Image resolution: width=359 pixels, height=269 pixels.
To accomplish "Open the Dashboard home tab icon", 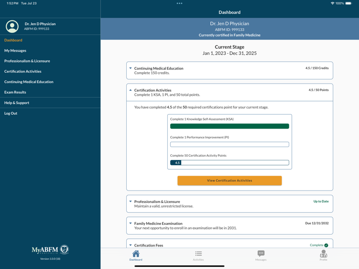I will pos(136,254).
